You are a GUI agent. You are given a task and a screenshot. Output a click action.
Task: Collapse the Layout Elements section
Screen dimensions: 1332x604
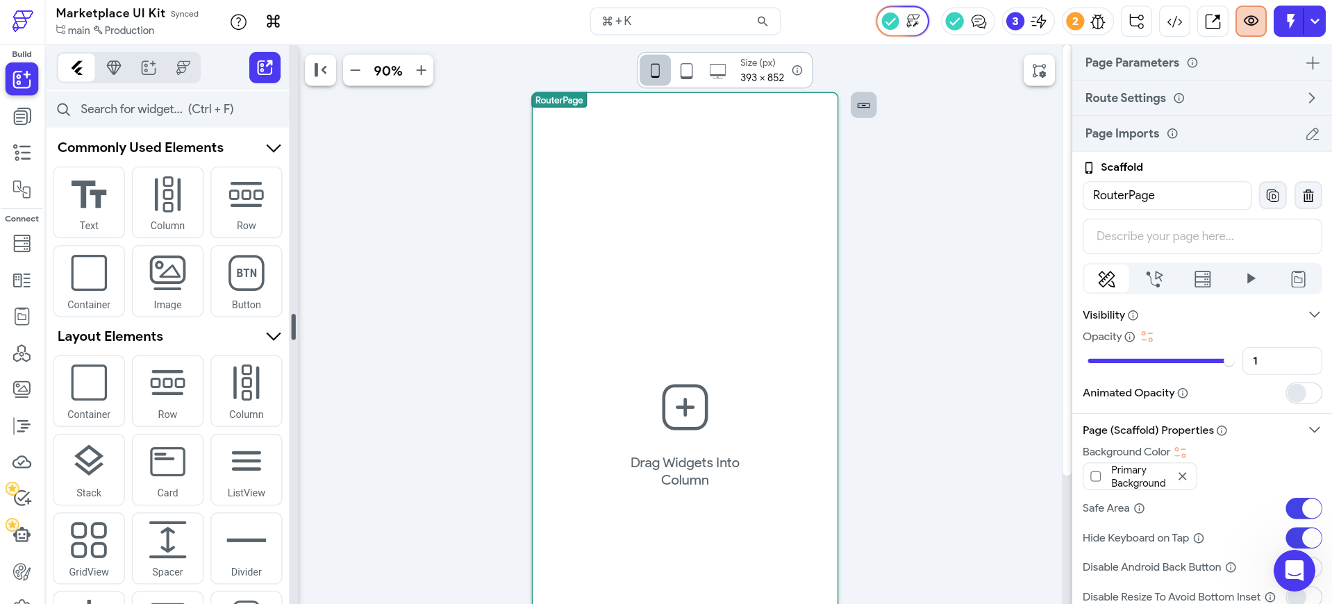[274, 337]
